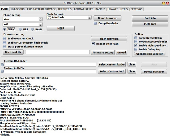
Task: Click the Boot info button
Action: pos(150,18)
